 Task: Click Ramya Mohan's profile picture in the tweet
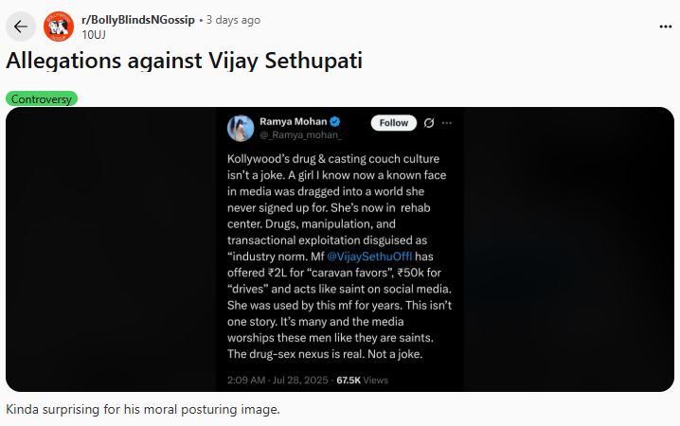tap(239, 128)
